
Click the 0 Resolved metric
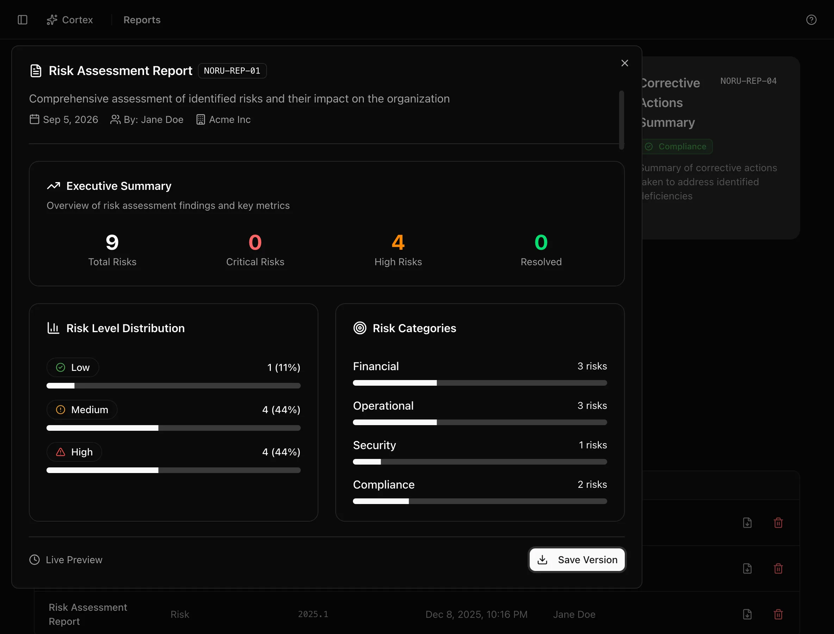(x=541, y=250)
